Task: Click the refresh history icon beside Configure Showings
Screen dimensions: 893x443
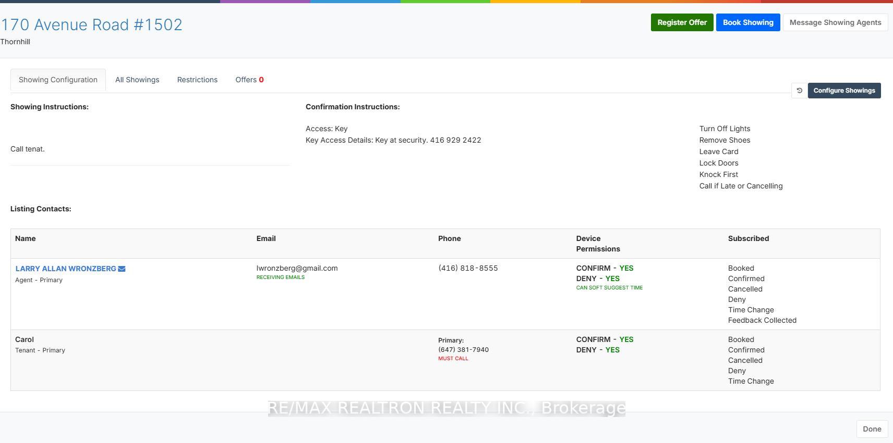Action: click(799, 91)
